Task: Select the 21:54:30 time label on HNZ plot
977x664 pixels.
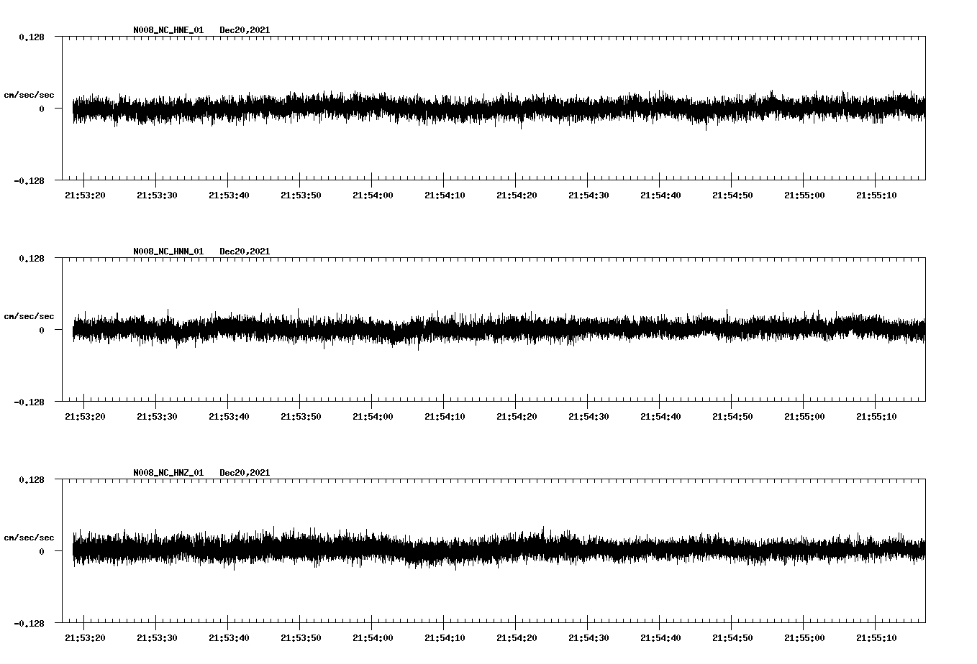Action: pyautogui.click(x=589, y=637)
